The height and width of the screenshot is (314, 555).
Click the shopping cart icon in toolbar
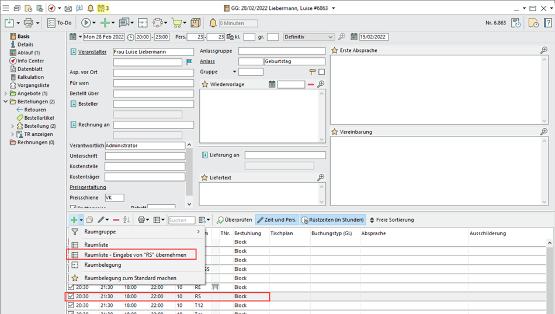[x=176, y=23]
